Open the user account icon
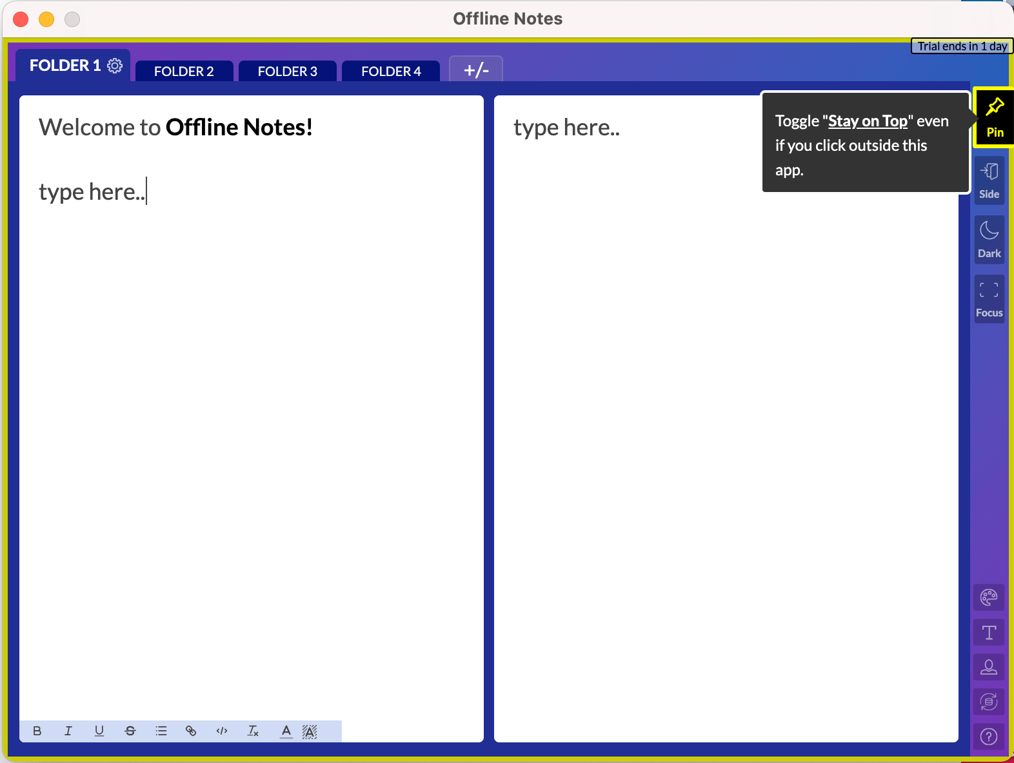1014x763 pixels. [989, 667]
